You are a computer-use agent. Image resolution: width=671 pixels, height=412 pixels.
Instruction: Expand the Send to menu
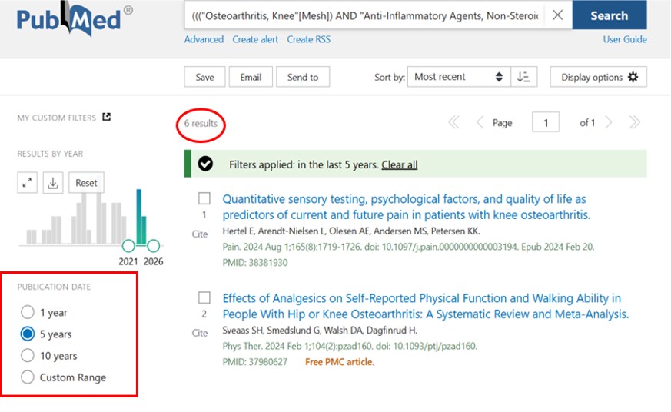coord(303,77)
